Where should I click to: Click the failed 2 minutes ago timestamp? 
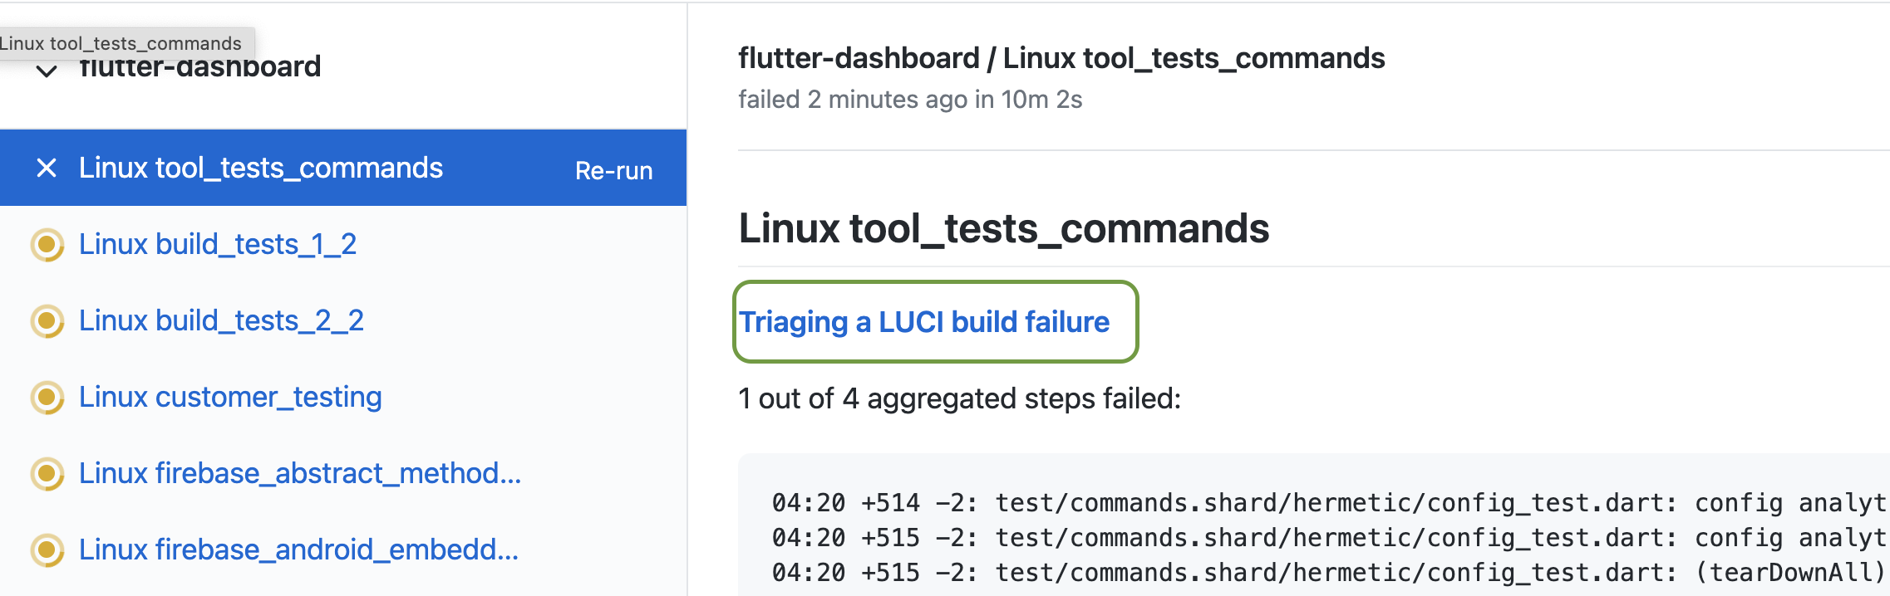912,100
